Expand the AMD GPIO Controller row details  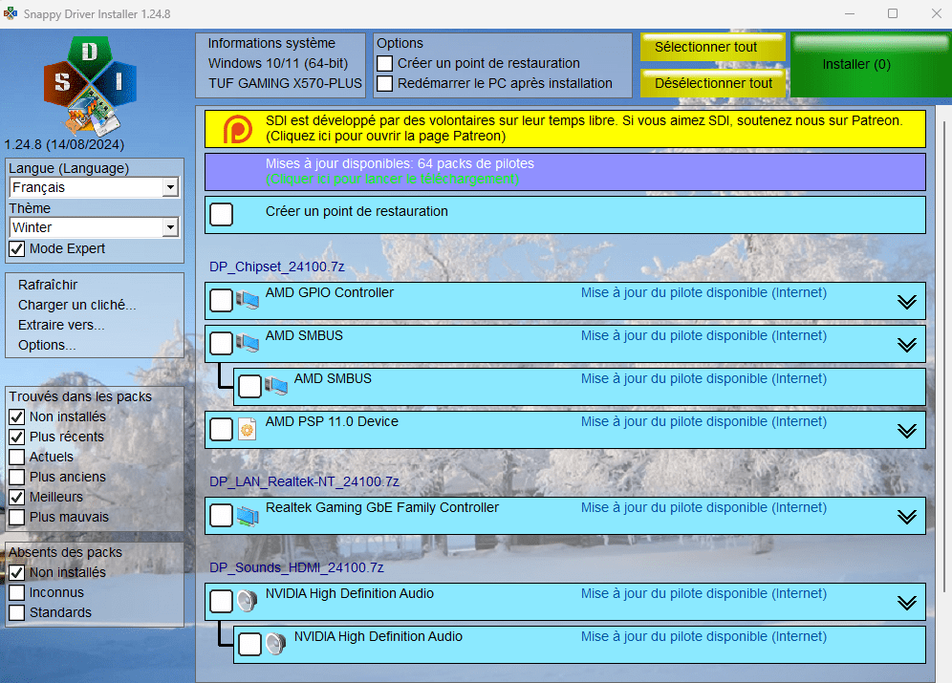pyautogui.click(x=907, y=302)
